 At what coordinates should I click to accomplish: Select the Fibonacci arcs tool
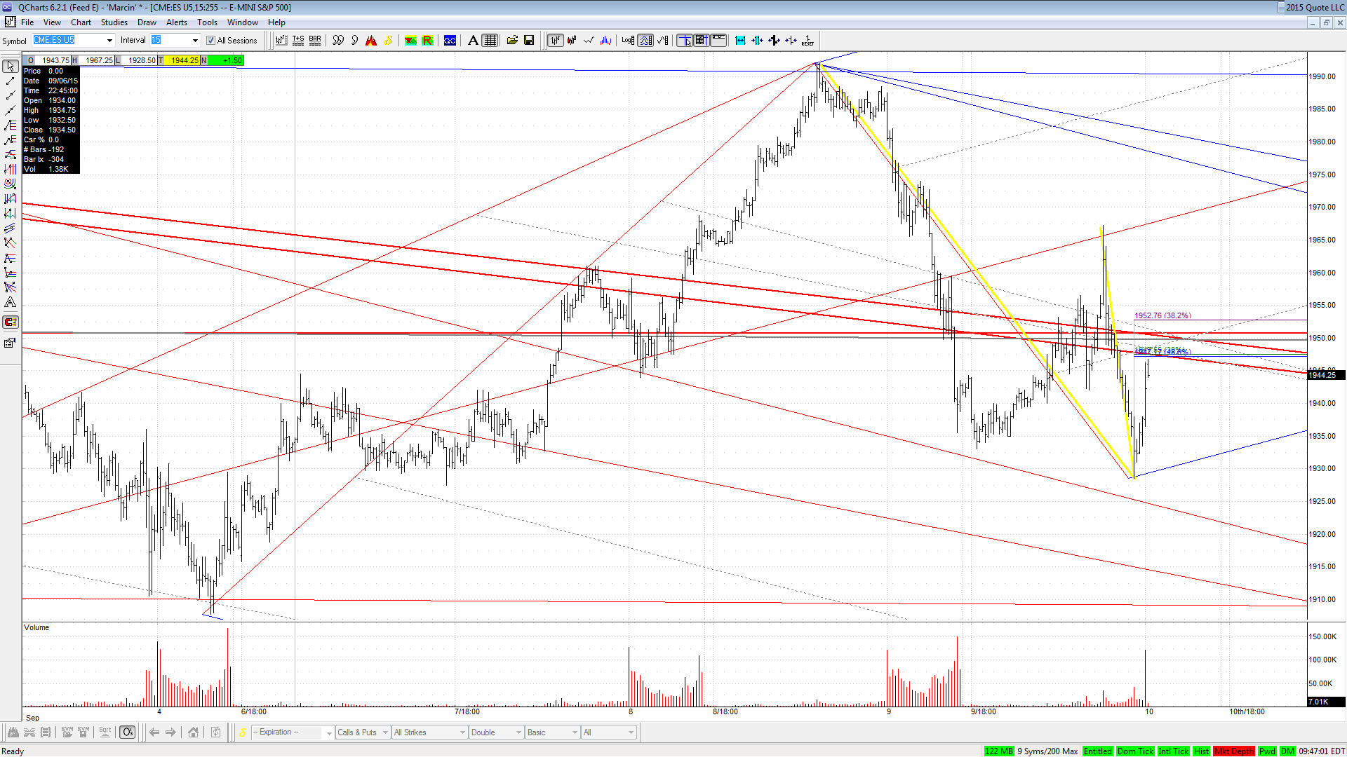pos(10,184)
